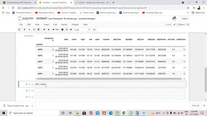Copy selected cells icon in the toolbar
Screen dimensions: 207x116
pos(34,30)
